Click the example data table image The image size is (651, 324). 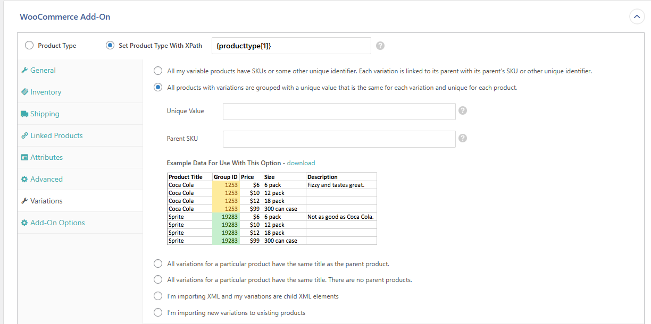pyautogui.click(x=272, y=209)
